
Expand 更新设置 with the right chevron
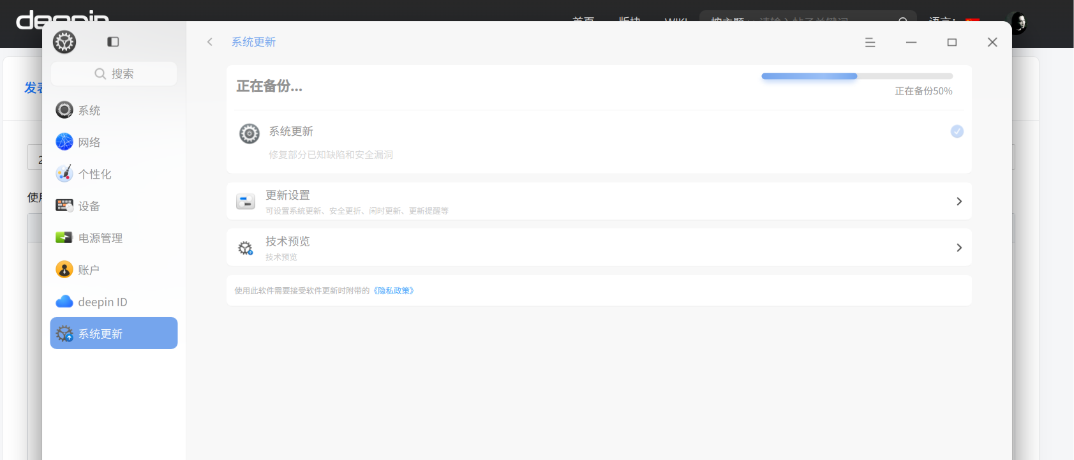click(958, 202)
